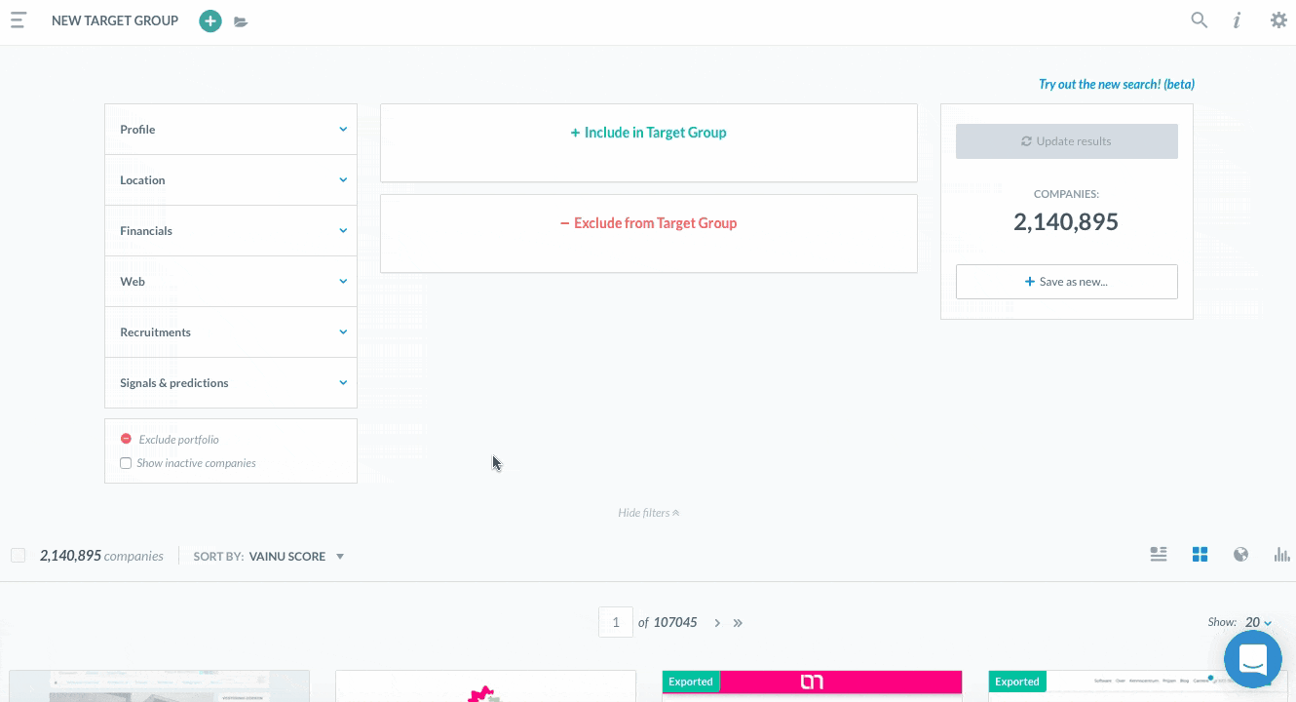Check the select-all companies checkbox

pos(18,556)
